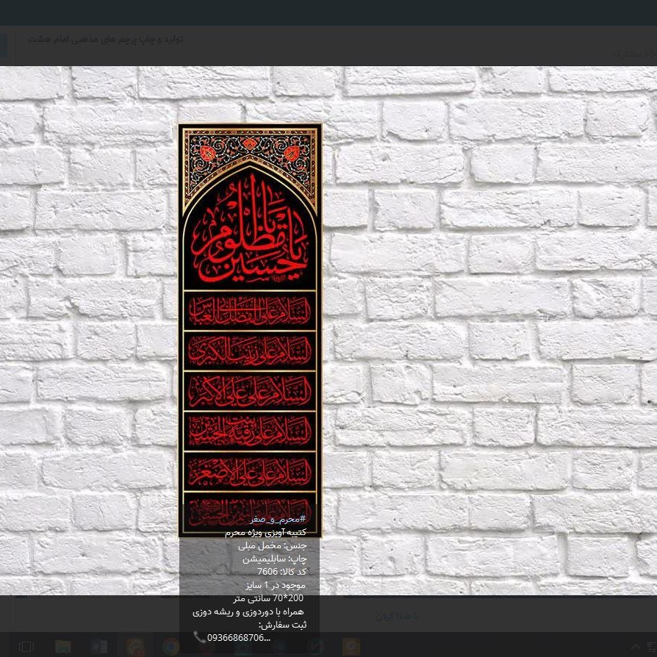Click the black Muharram banner photo
The height and width of the screenshot is (657, 657).
pyautogui.click(x=250, y=367)
